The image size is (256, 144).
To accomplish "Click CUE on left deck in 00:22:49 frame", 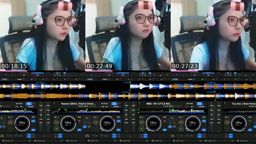I will point(96,122).
